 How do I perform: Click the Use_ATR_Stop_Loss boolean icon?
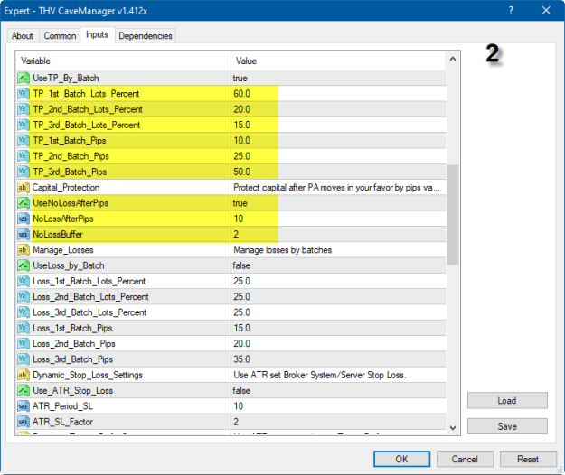[24, 390]
